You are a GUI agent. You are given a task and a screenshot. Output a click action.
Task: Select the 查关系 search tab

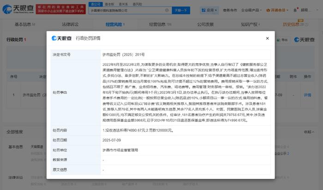[123, 4]
